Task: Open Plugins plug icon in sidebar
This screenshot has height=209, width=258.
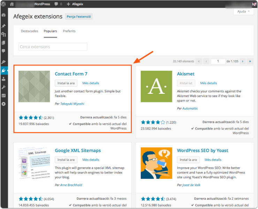Action: tap(3, 71)
